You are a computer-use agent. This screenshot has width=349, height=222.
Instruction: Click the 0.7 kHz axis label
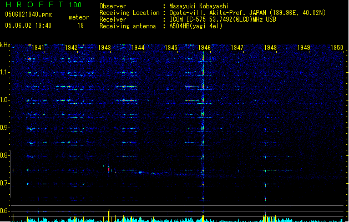pos(4,183)
